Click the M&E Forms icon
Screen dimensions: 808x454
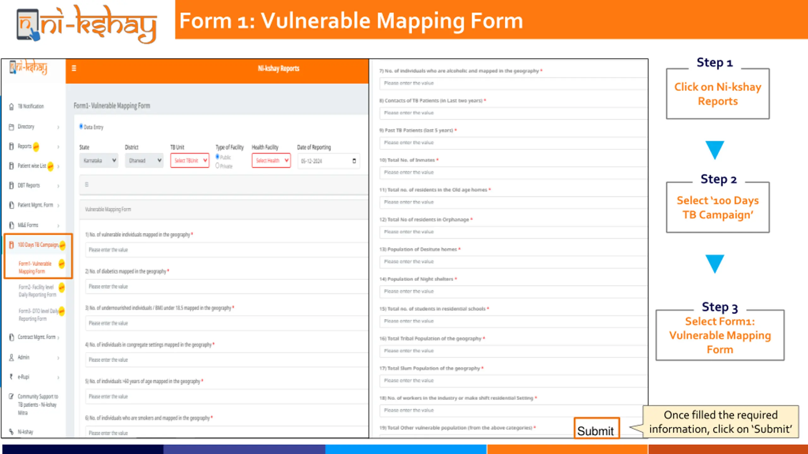(x=11, y=225)
